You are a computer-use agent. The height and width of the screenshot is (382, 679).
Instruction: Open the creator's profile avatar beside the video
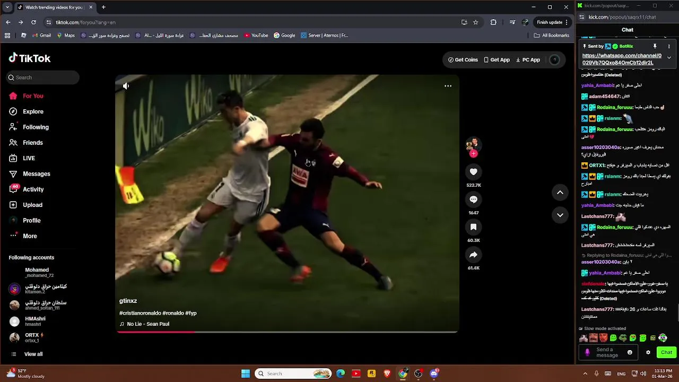point(473,144)
